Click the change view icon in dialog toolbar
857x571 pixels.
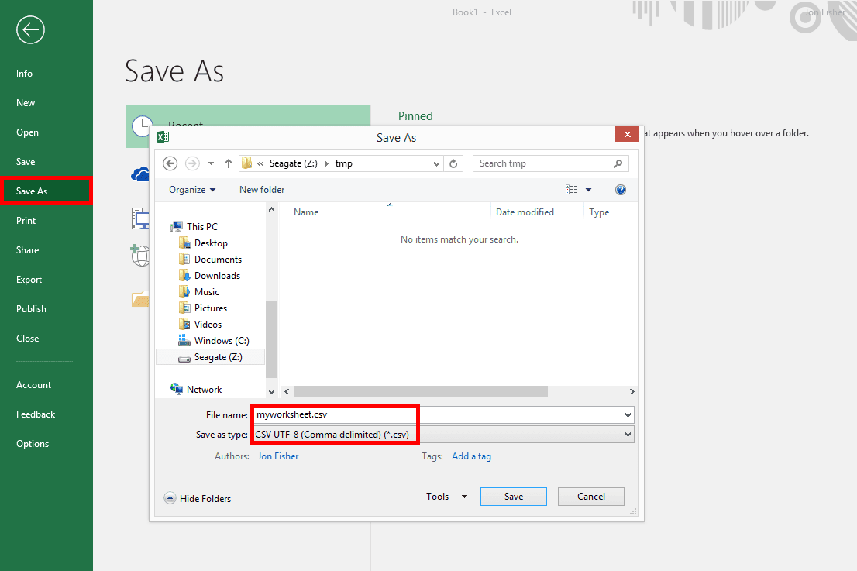click(572, 190)
